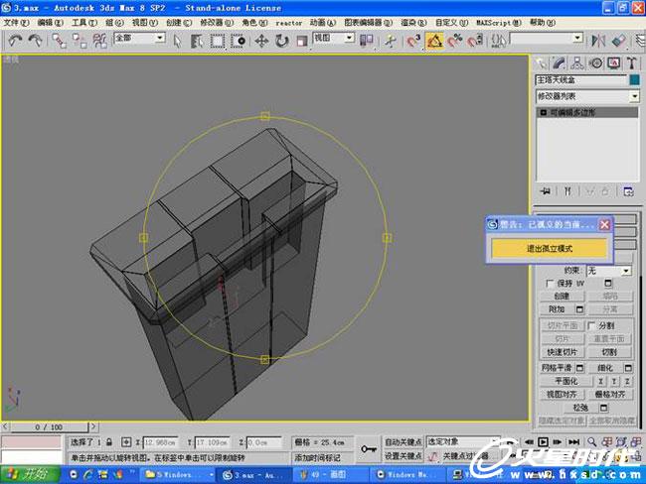
Task: Click the 0 / 100 time slider
Action: pos(49,426)
